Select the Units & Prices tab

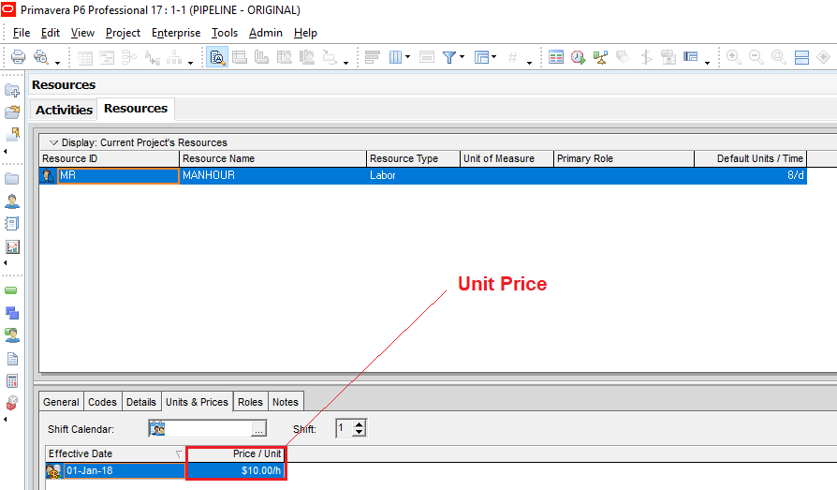[197, 402]
